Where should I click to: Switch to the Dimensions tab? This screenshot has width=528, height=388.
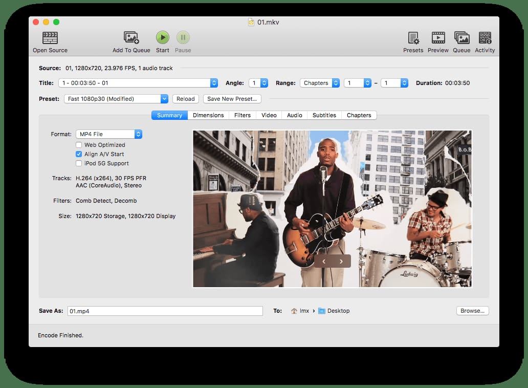pos(208,115)
